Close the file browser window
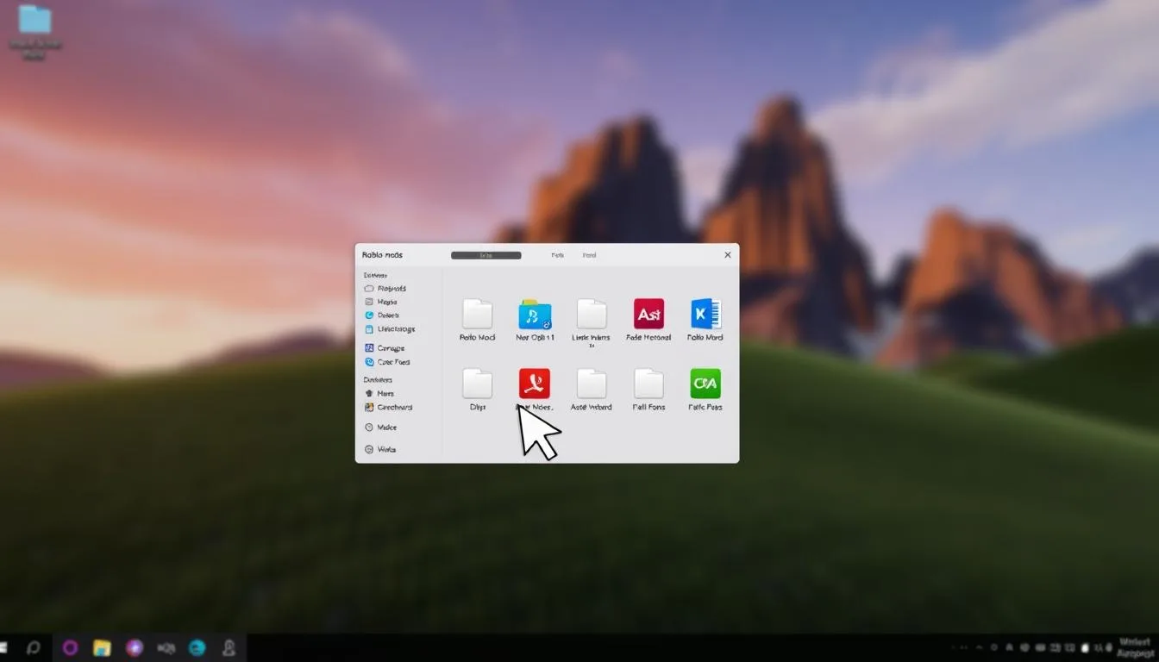Viewport: 1159px width, 662px height. point(728,255)
